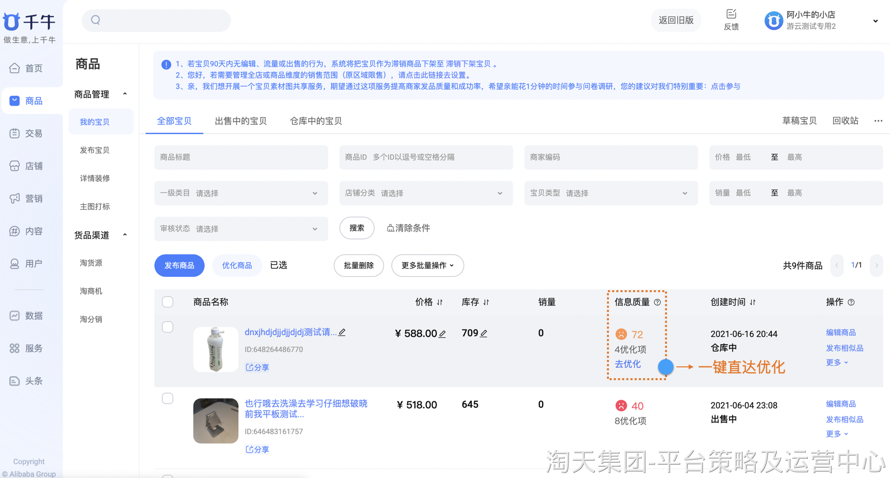This screenshot has width=890, height=478.
Task: Share item ID:646483161757 via 分享
Action: [257, 449]
